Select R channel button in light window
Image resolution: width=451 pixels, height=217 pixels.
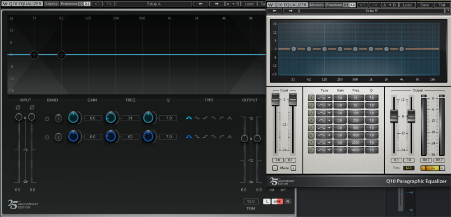point(442,168)
